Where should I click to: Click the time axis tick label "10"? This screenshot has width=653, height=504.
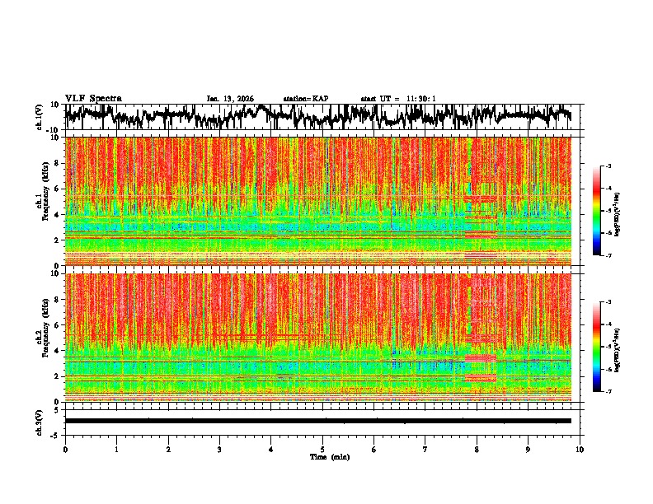[580, 450]
